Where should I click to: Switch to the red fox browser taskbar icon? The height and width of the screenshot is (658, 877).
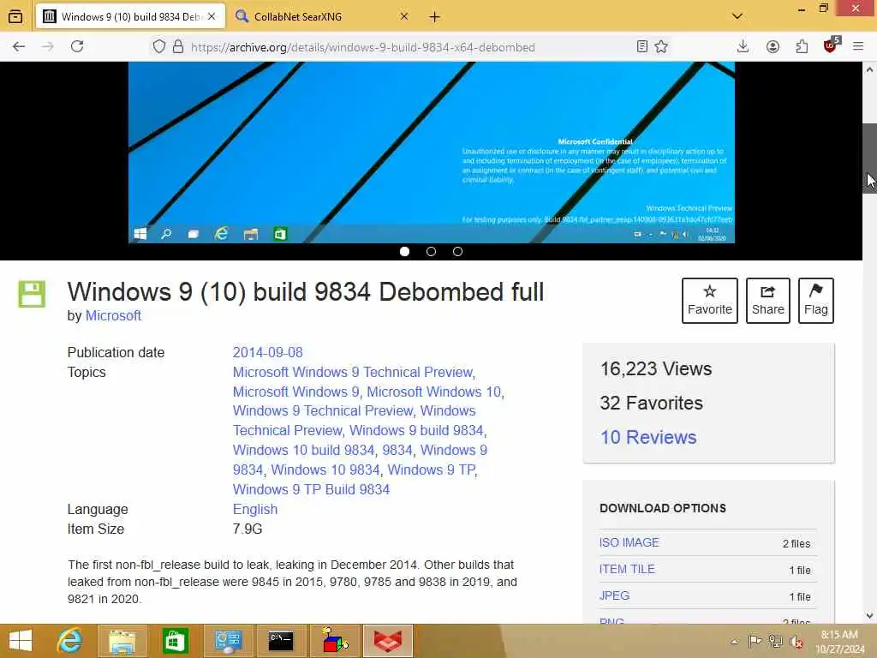tap(388, 641)
